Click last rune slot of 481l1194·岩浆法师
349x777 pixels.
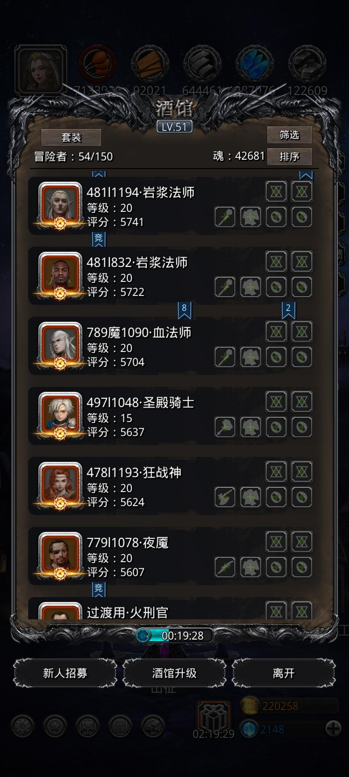click(301, 191)
